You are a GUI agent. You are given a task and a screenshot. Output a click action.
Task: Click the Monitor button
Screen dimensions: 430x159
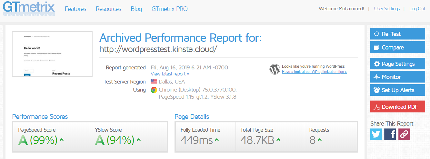pyautogui.click(x=398, y=77)
